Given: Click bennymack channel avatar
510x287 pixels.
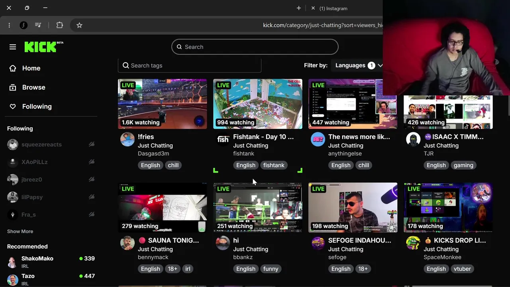Looking at the screenshot, I should click(x=127, y=243).
